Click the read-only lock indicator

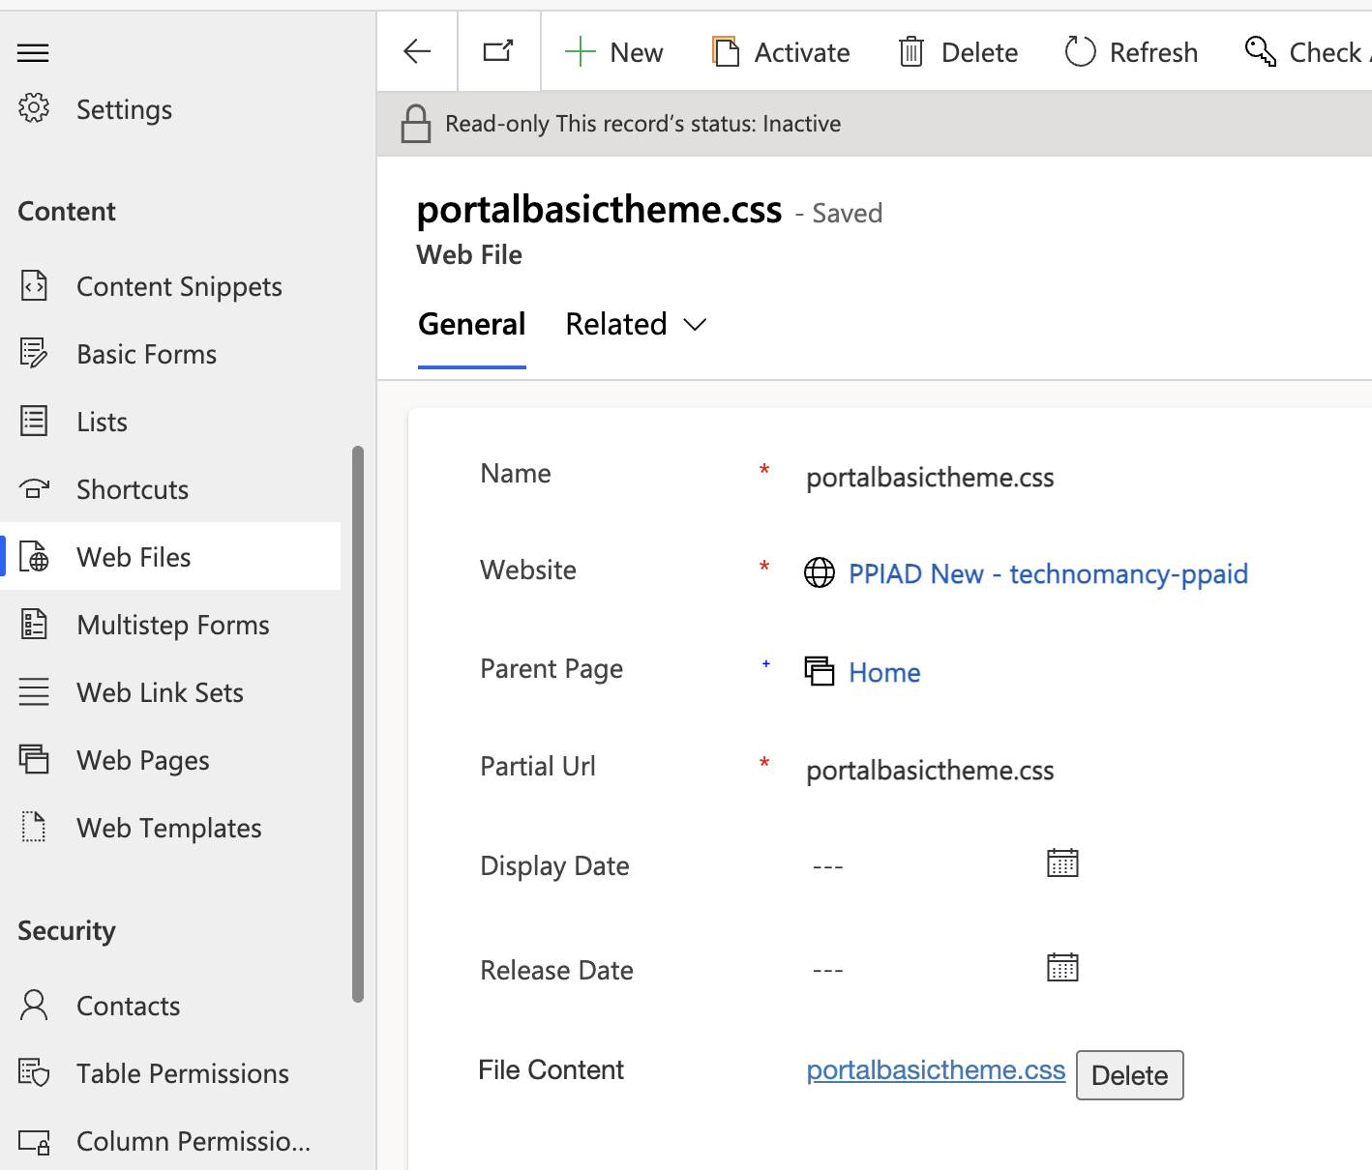tap(416, 123)
